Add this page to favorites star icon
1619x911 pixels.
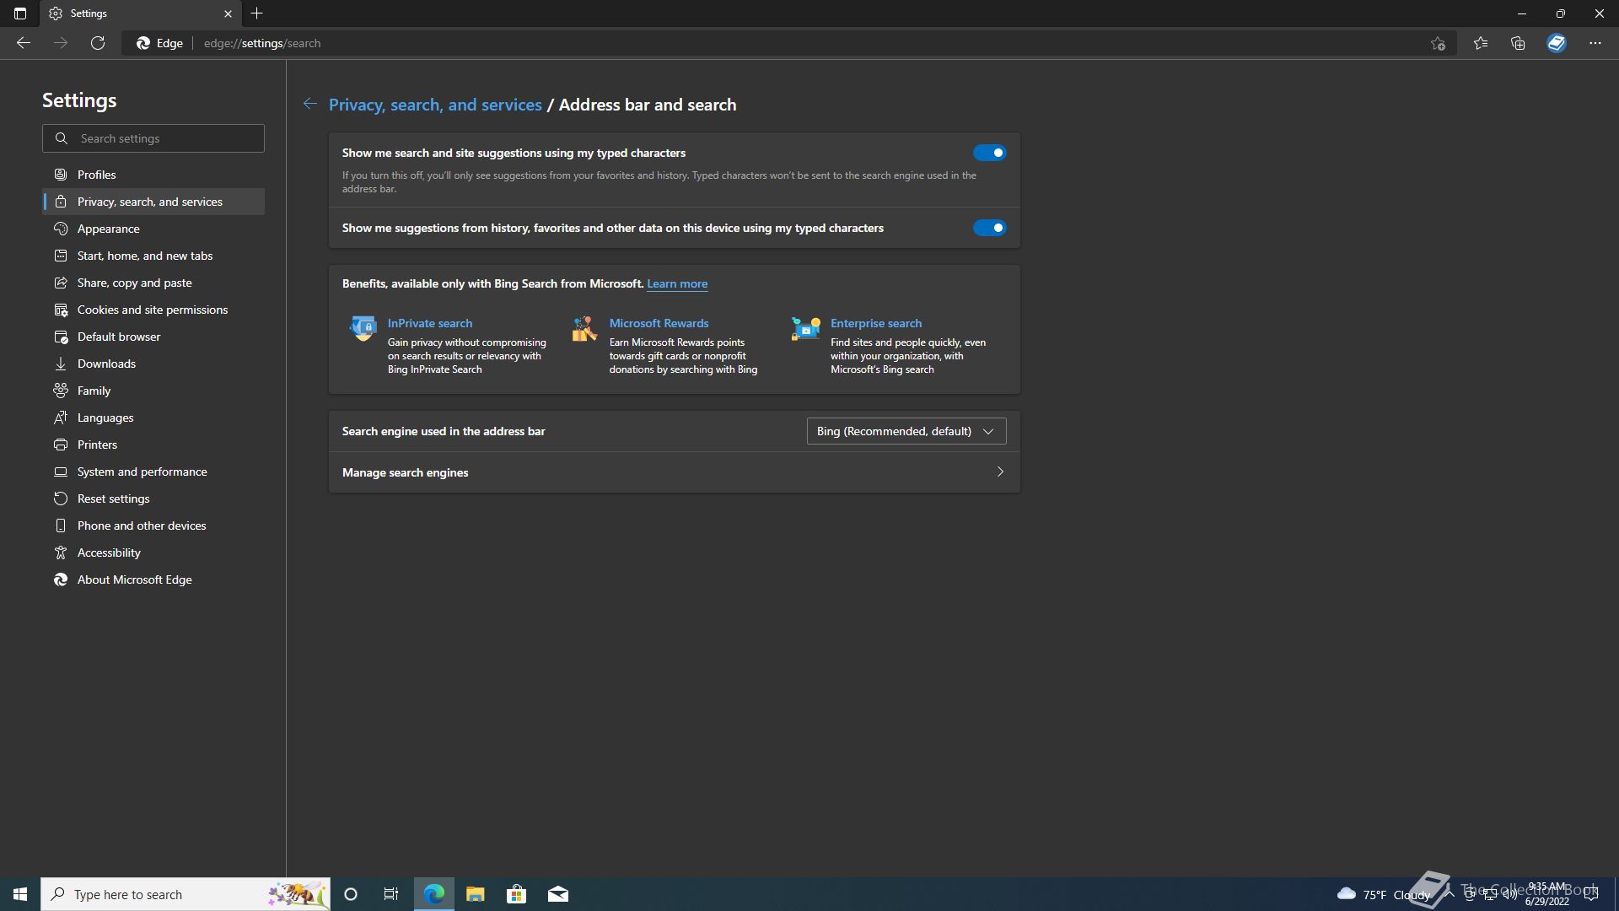[x=1438, y=43]
